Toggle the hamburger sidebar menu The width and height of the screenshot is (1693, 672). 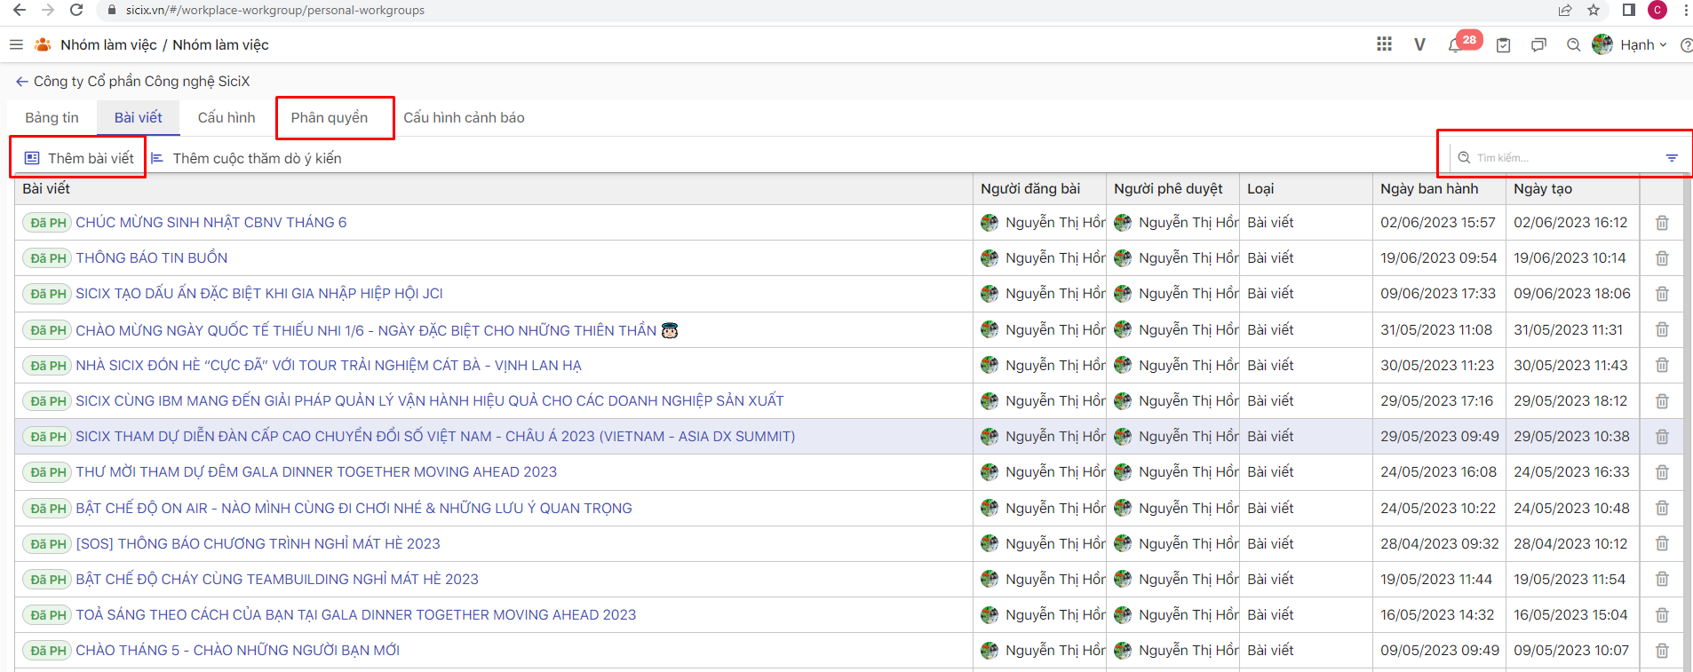coord(16,44)
